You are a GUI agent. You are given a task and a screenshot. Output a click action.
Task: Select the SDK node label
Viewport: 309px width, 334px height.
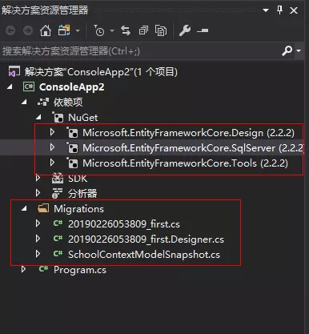click(x=78, y=179)
